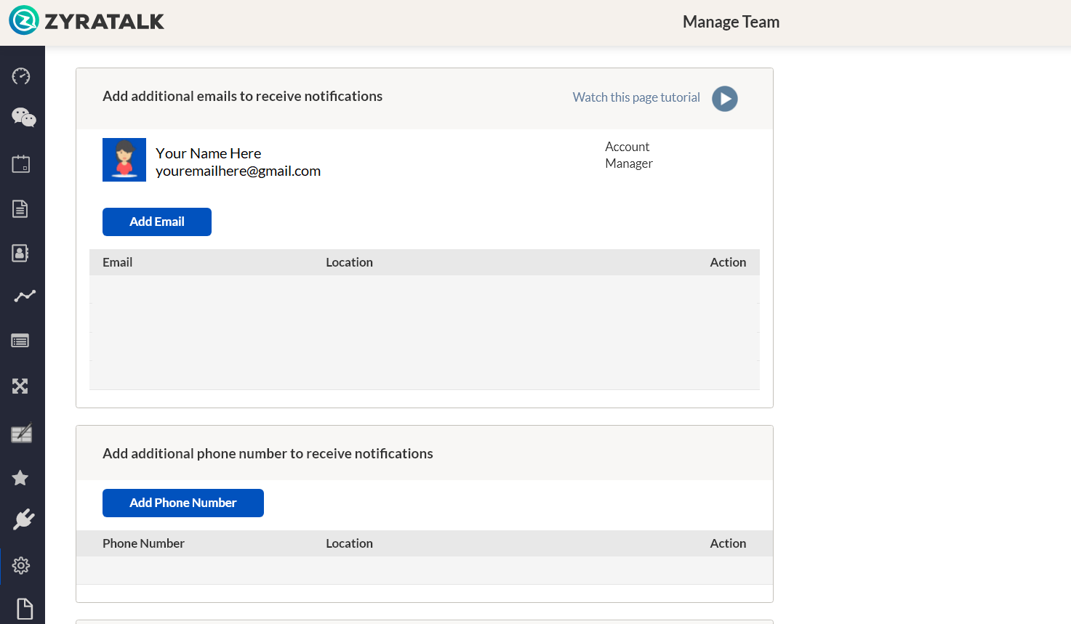Click the lined document icon in sidebar
This screenshot has height=624, width=1071.
coord(20,209)
